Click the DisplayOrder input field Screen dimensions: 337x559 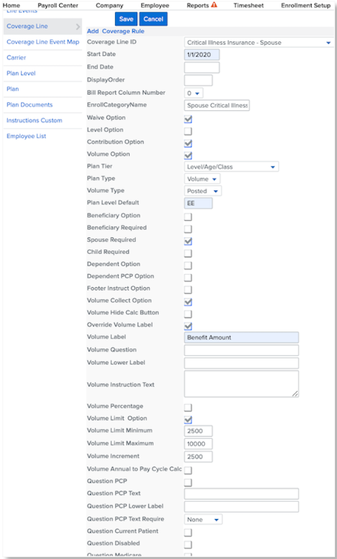[198, 80]
